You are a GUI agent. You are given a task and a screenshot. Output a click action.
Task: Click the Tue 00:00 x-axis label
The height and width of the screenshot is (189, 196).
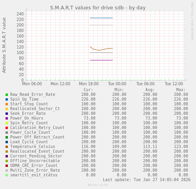[x=117, y=84]
